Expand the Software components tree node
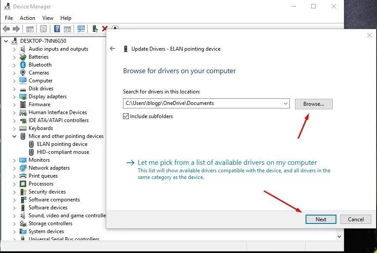The image size is (377, 253). tap(15, 200)
